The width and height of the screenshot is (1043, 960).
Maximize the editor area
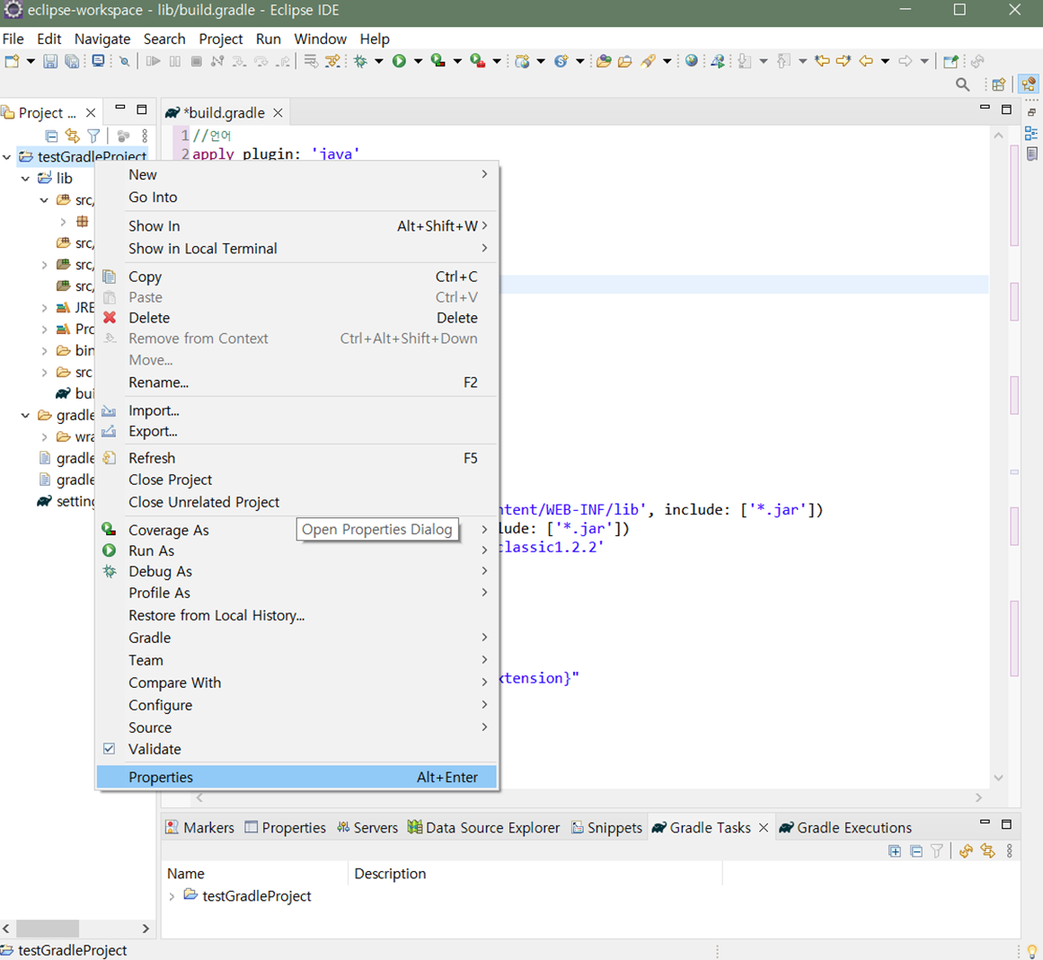[1006, 109]
